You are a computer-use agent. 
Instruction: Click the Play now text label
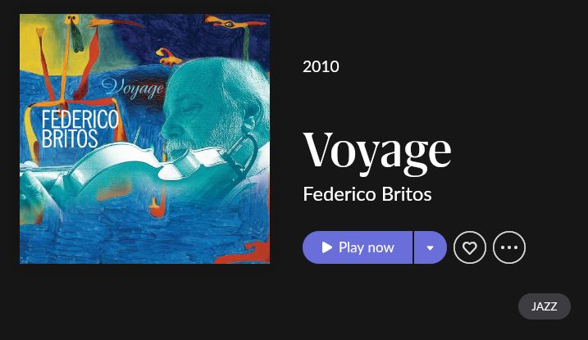[367, 247]
